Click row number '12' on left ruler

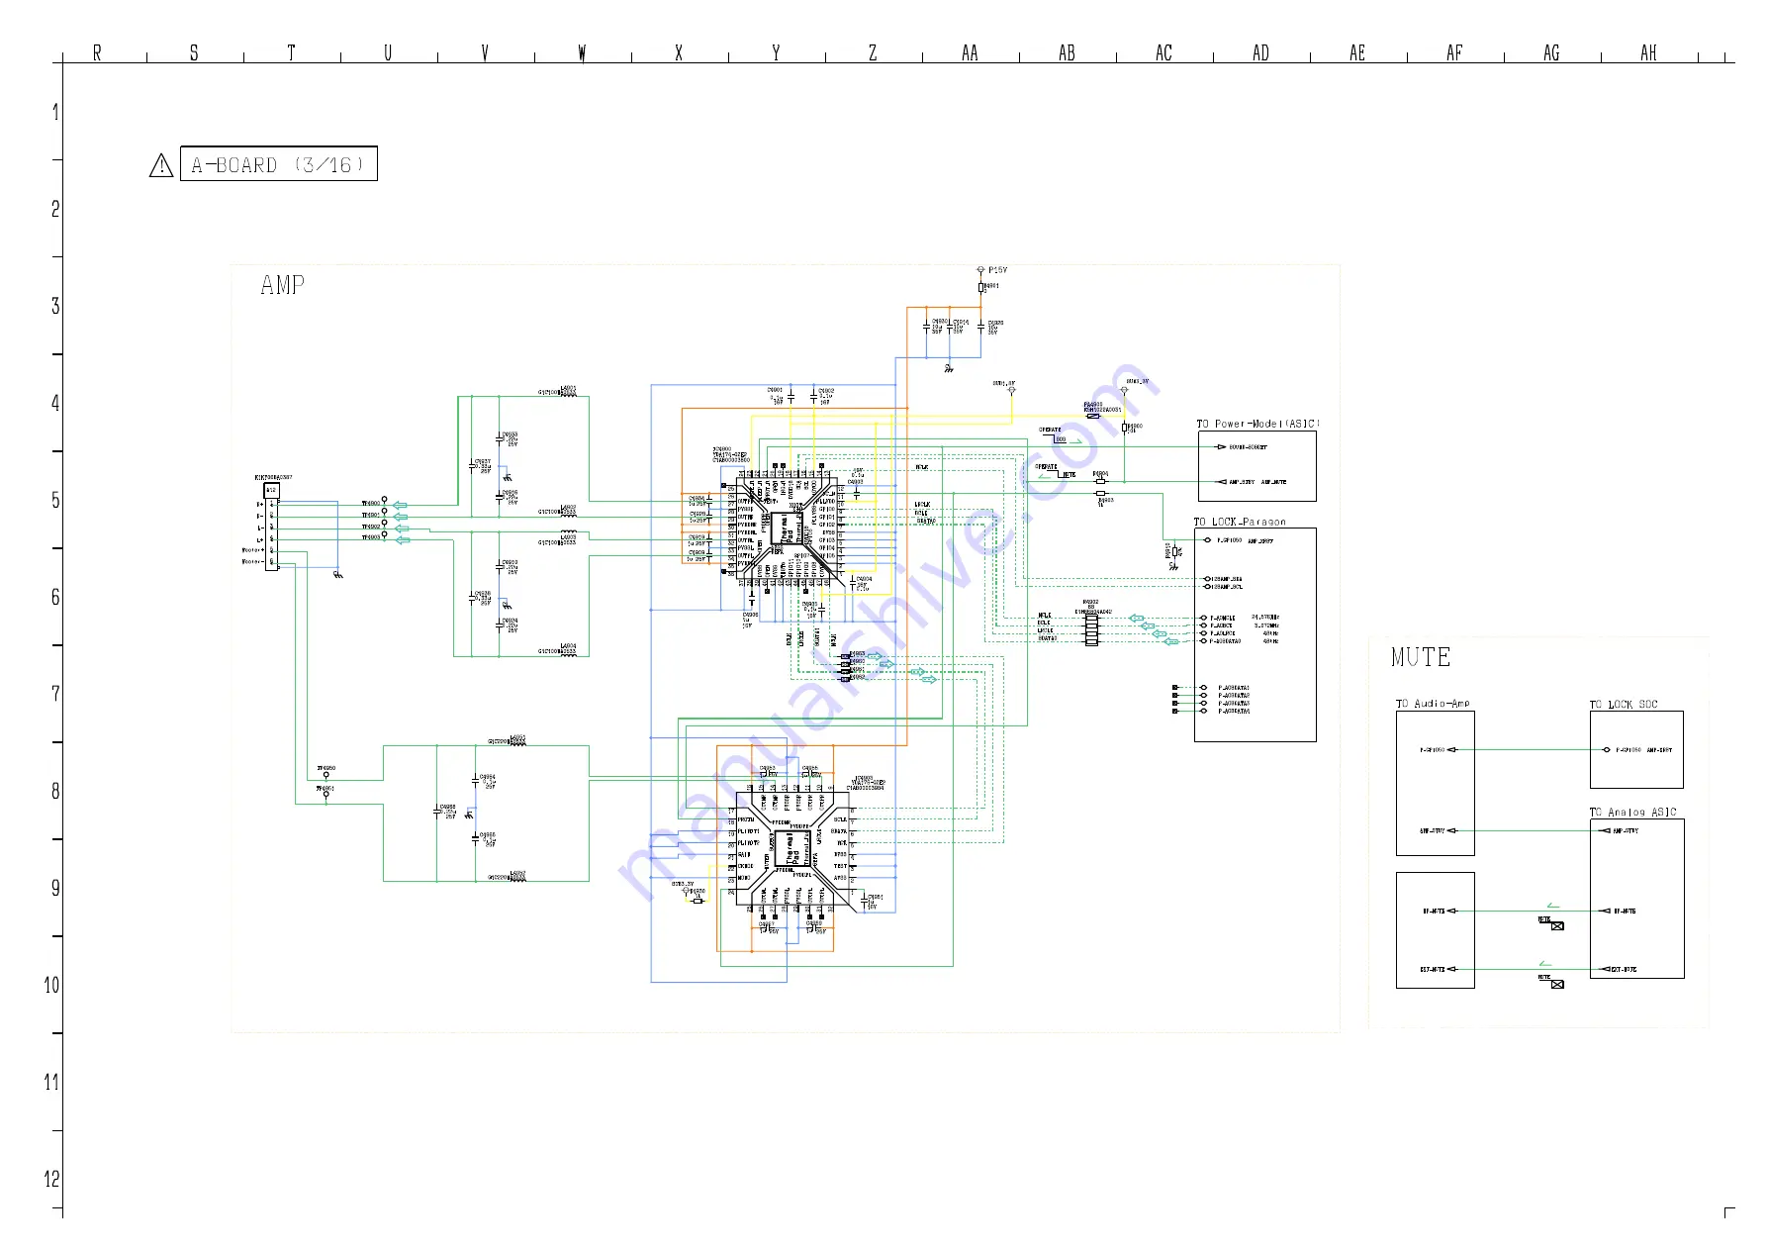[x=51, y=1179]
